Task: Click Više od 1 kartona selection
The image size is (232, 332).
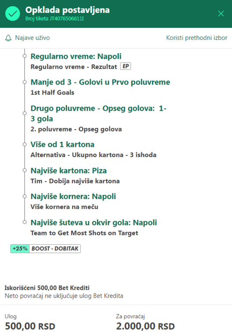Action: [x=63, y=144]
